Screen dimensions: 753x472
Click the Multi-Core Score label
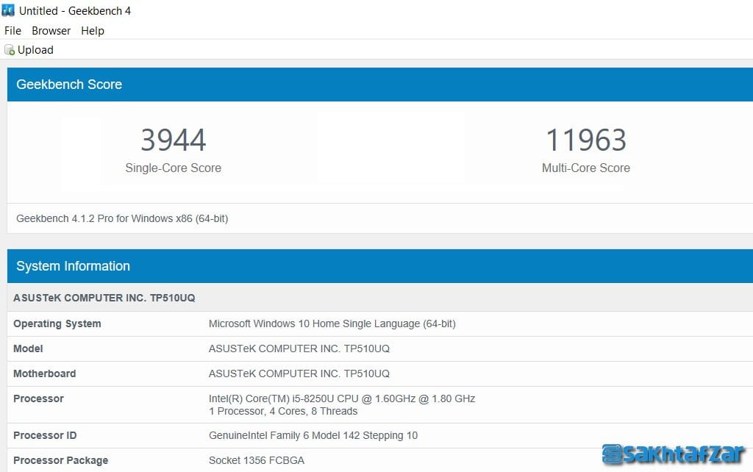point(585,168)
